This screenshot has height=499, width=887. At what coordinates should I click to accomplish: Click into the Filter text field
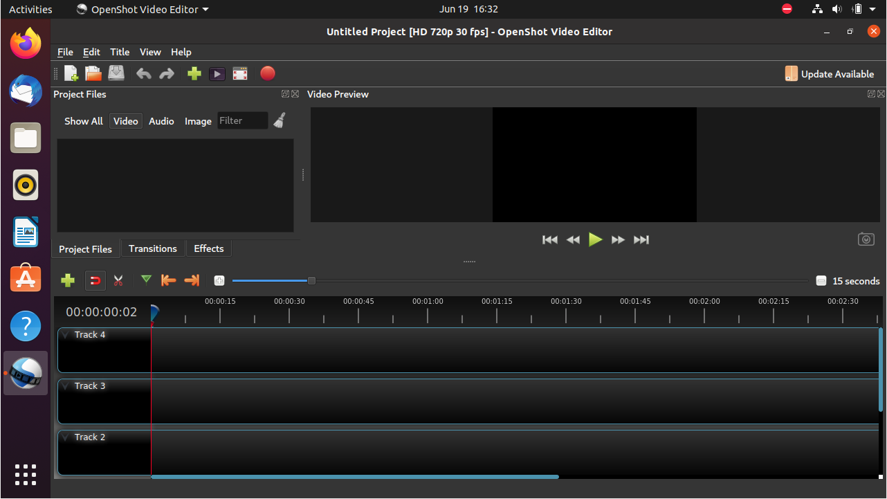(x=242, y=121)
